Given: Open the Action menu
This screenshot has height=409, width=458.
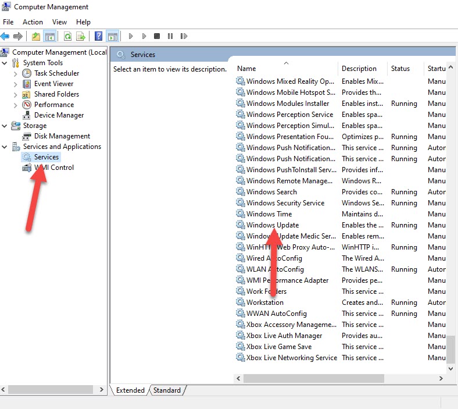Looking at the screenshot, I should point(33,22).
